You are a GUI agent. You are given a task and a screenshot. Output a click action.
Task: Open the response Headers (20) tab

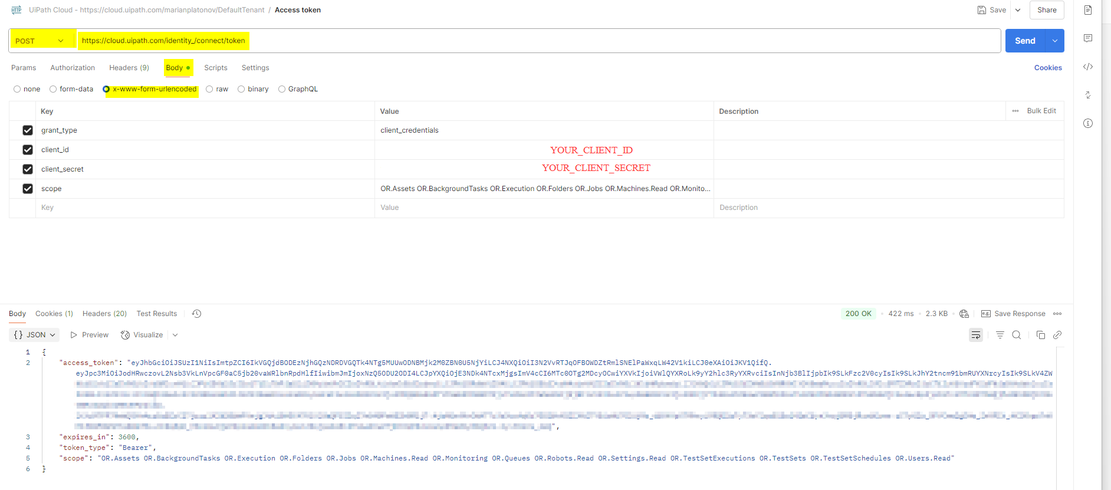[x=104, y=314]
